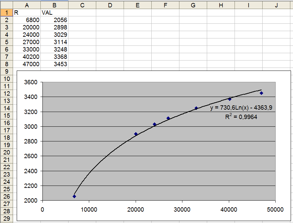Select chart data point near 20000
Viewport: 293px width, 223px height.
click(136, 134)
